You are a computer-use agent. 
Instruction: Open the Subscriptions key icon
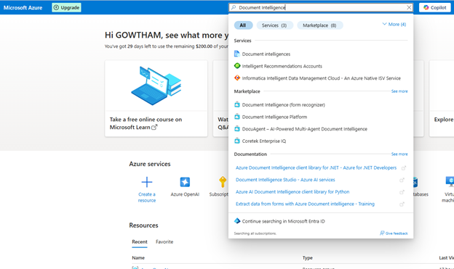(223, 182)
